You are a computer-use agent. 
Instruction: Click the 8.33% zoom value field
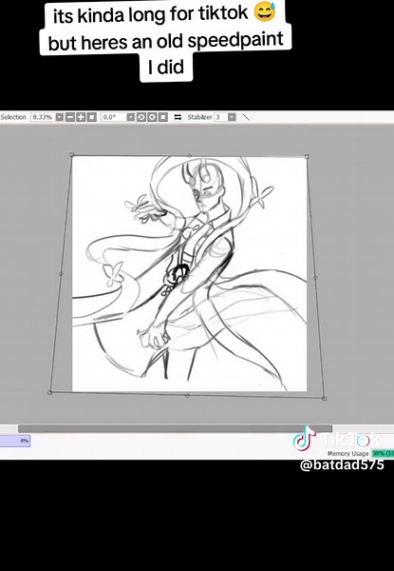(43, 117)
